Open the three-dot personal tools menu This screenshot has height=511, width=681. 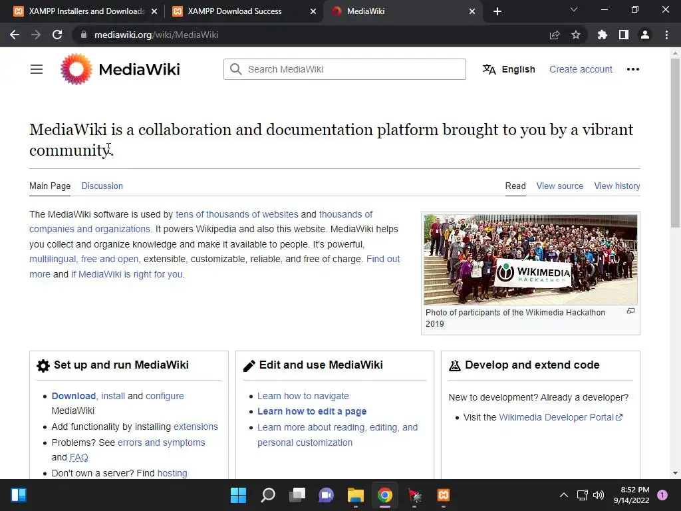tap(633, 69)
